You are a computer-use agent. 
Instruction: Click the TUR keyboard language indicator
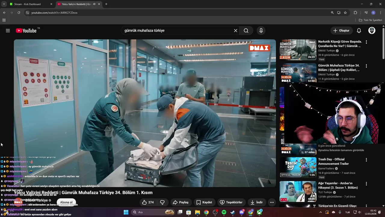tap(347, 212)
